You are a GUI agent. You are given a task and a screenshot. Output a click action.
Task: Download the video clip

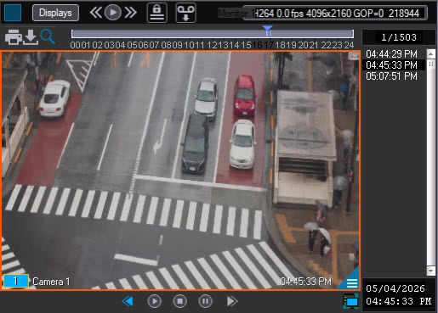click(x=31, y=37)
